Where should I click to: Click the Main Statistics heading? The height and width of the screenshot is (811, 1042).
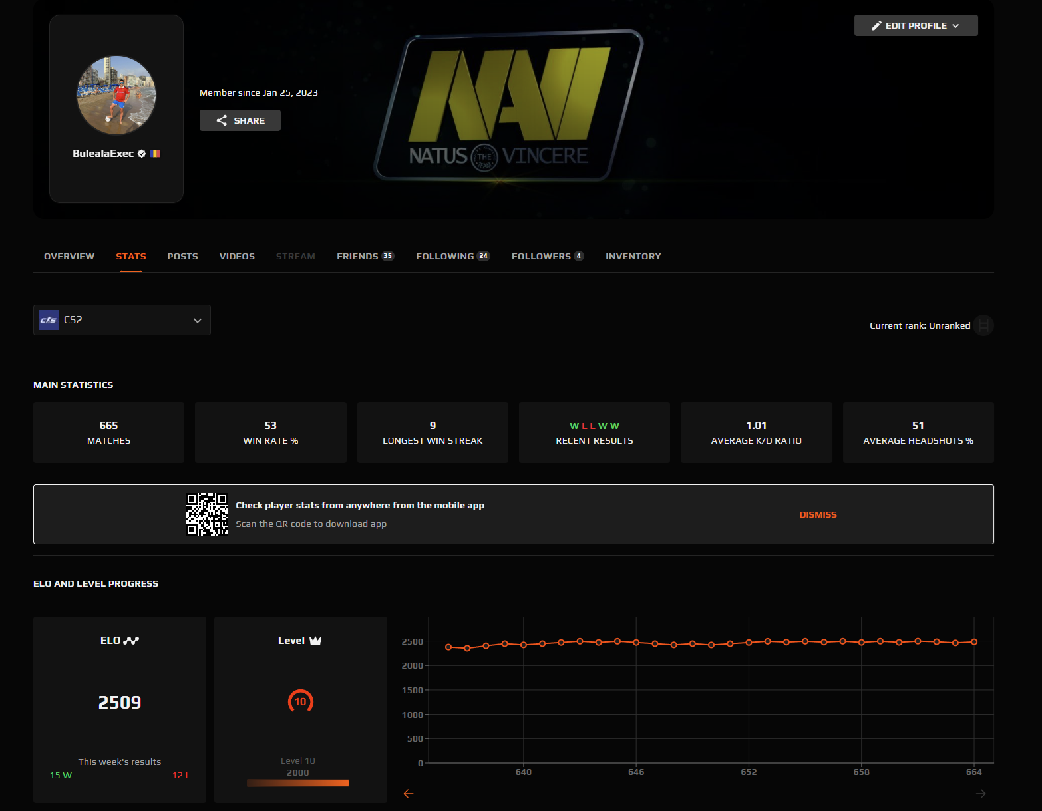[73, 385]
